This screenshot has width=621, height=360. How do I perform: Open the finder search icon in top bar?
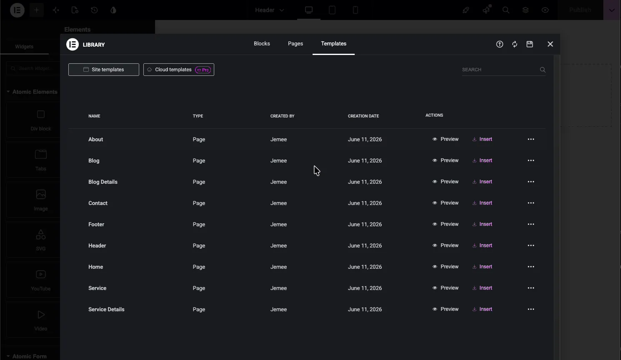[506, 10]
